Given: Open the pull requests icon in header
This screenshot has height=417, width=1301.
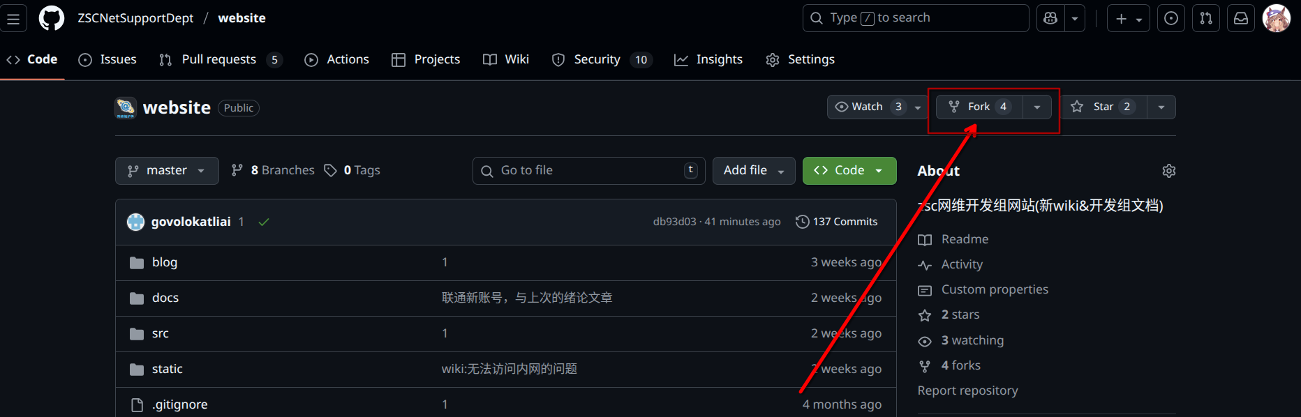Looking at the screenshot, I should pos(1206,19).
